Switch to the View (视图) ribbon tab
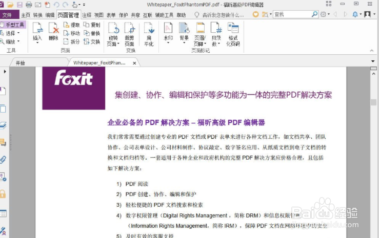Viewport: 380px width, 238px height. click(99, 15)
